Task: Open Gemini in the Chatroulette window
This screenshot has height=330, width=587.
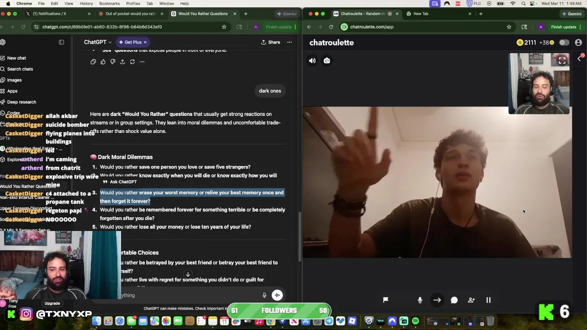Action: (572, 14)
